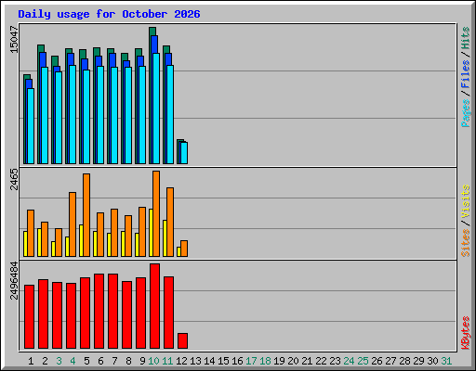
Task: Click day 1 on the x-axis
Action: 31,361
